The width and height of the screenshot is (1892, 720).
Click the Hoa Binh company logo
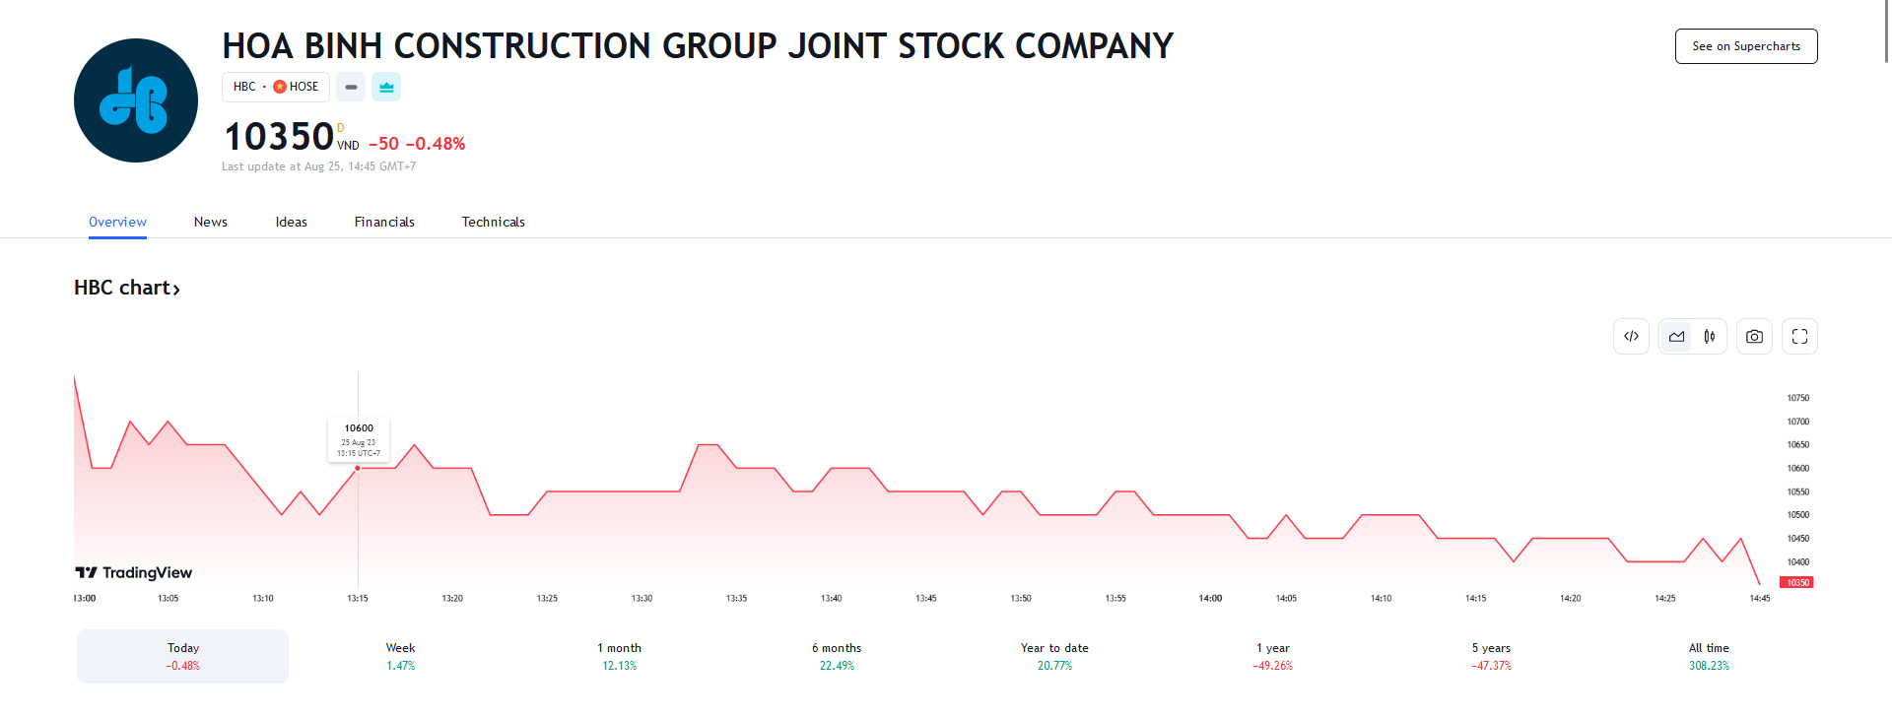[x=136, y=100]
